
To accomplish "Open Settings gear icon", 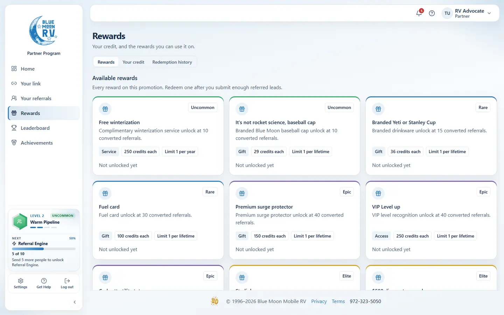I will 21,281.
